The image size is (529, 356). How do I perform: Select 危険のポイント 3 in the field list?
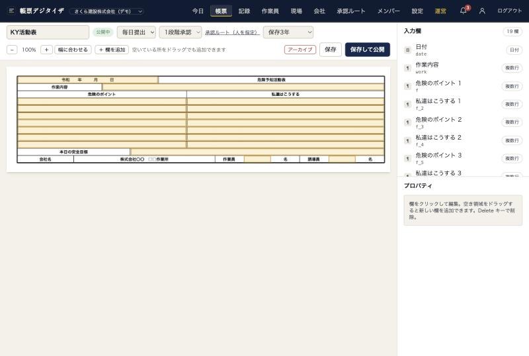pyautogui.click(x=463, y=158)
